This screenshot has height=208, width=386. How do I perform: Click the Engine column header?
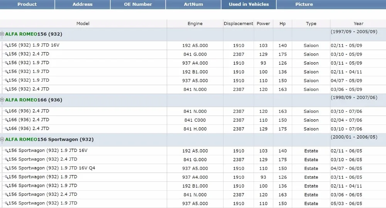(x=195, y=23)
